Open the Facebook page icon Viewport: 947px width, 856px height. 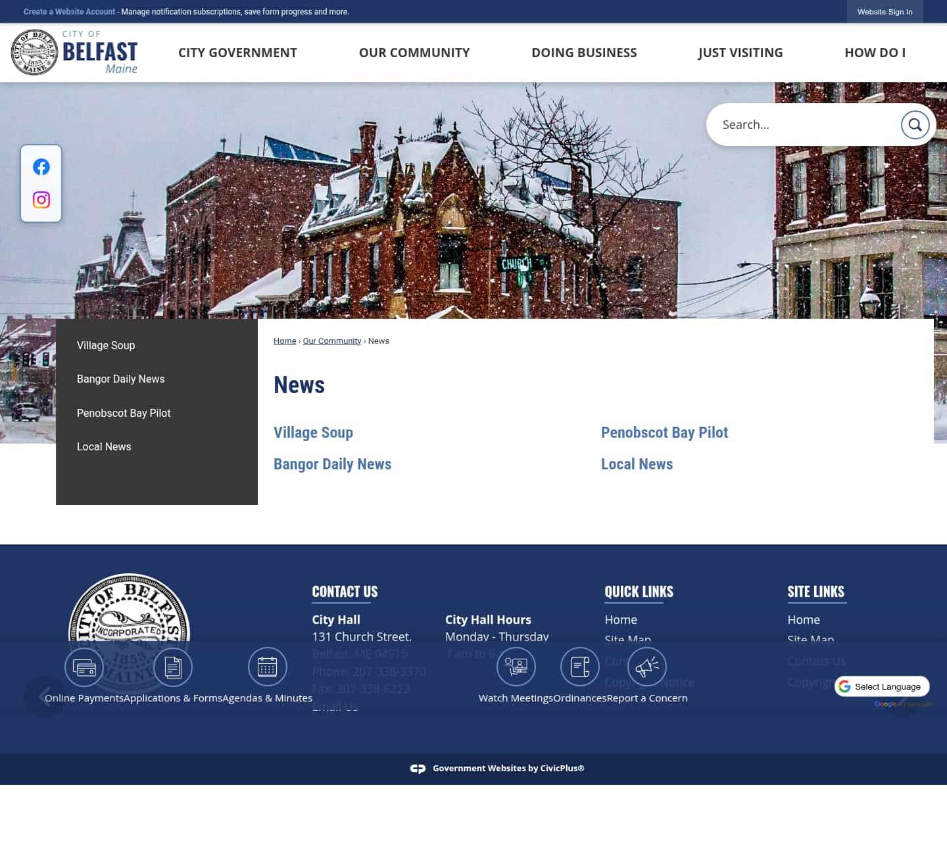pyautogui.click(x=41, y=166)
